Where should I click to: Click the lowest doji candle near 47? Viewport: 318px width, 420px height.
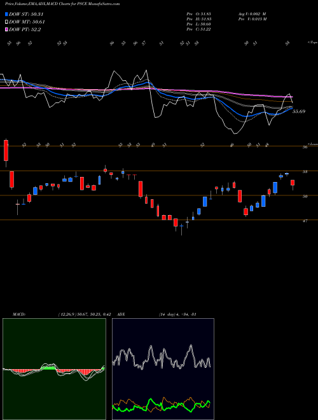click(181, 227)
